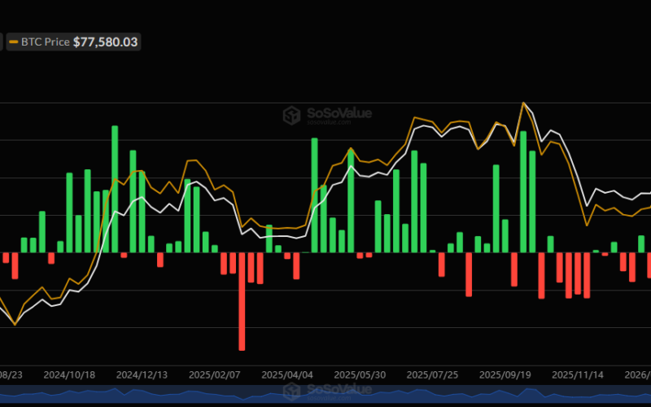Select the largest red outflow bar
The width and height of the screenshot is (651, 407).
coord(242,301)
